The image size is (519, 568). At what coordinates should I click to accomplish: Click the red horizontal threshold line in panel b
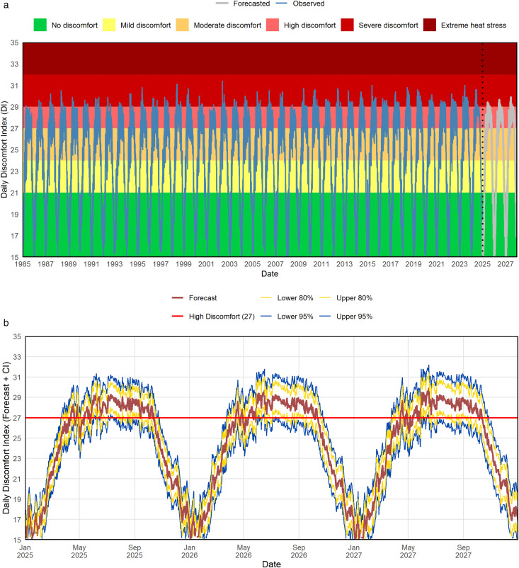(271, 418)
